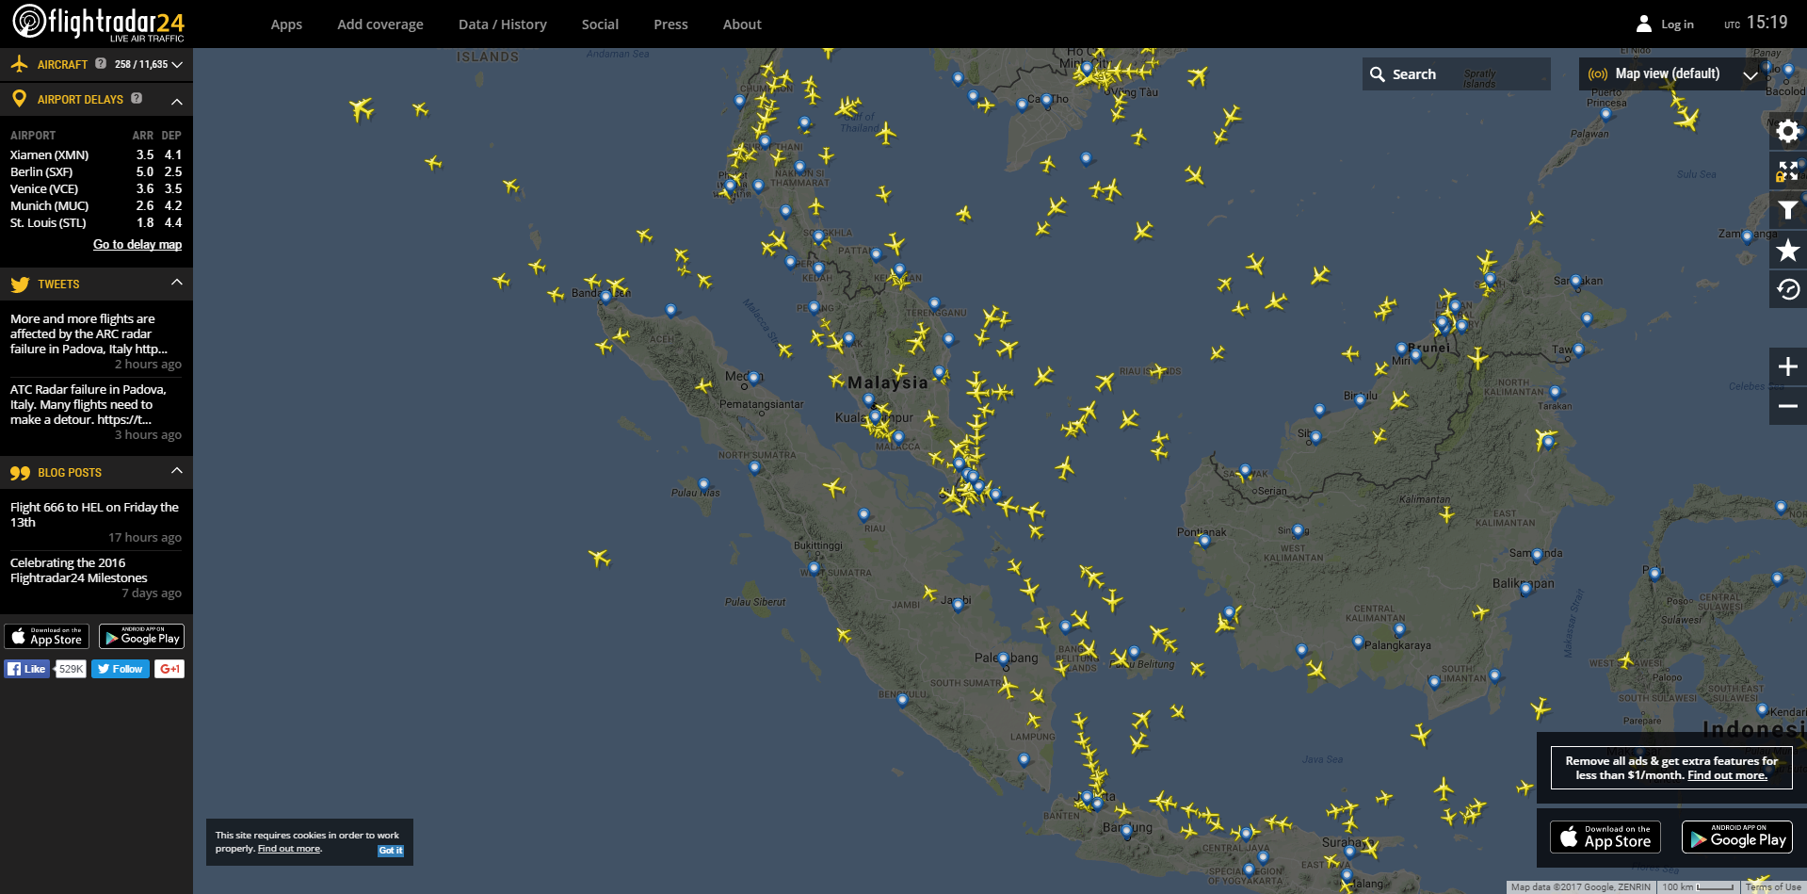Click the Facebook 529K like counter
This screenshot has height=894, width=1807.
(x=71, y=669)
